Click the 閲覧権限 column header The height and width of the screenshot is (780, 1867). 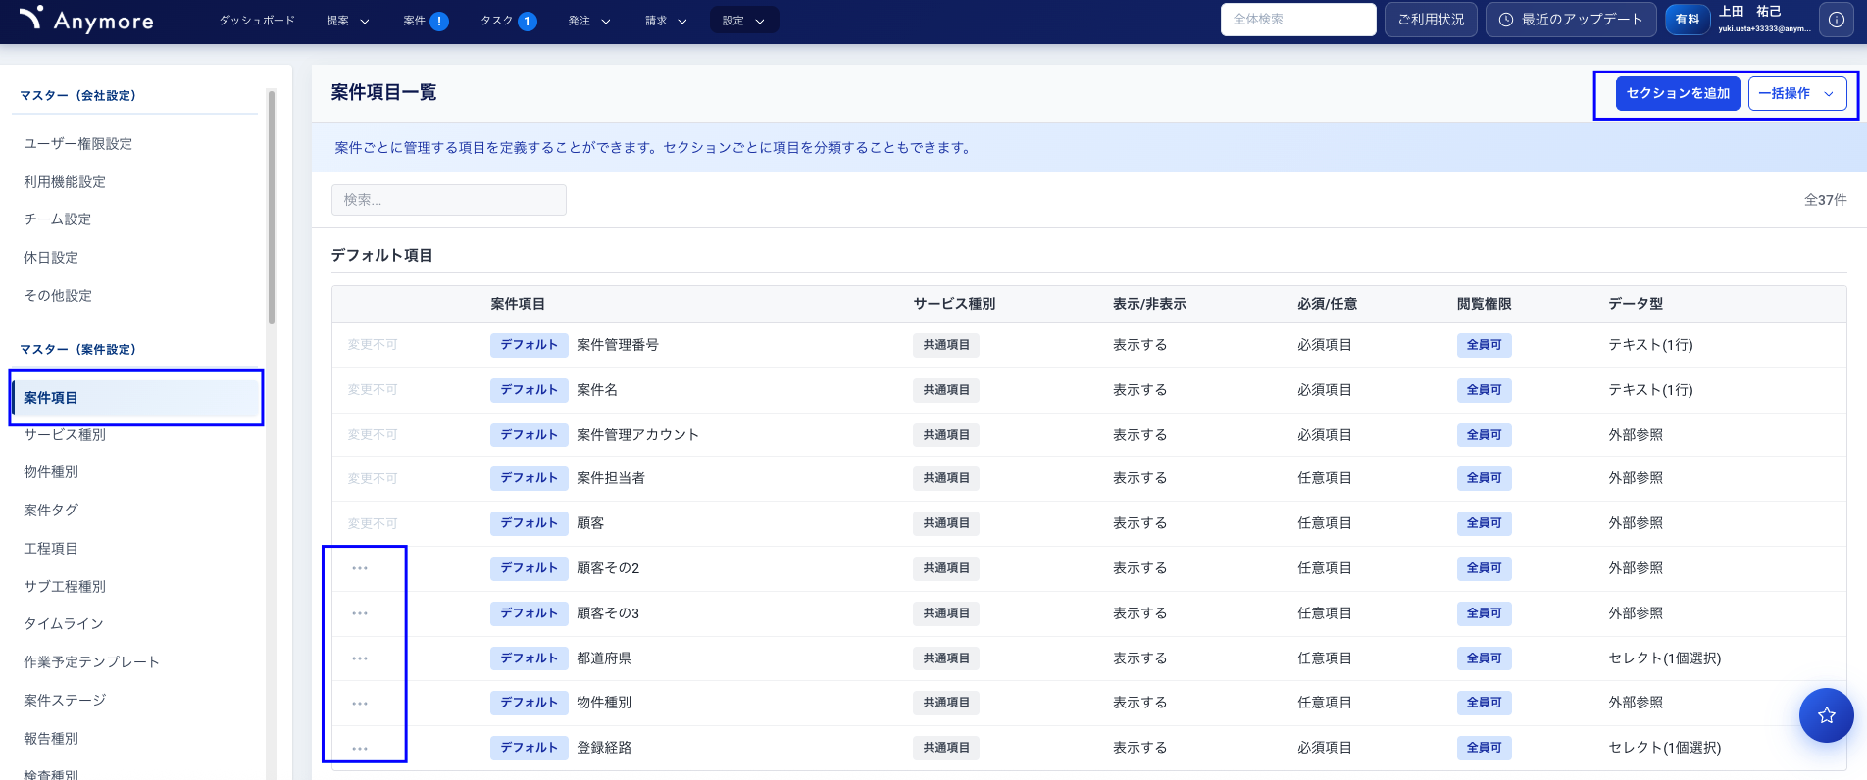tap(1484, 304)
